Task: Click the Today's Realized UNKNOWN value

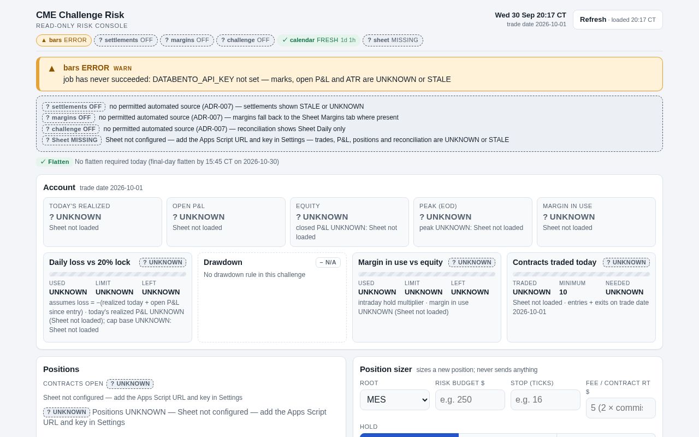Action: pos(75,217)
